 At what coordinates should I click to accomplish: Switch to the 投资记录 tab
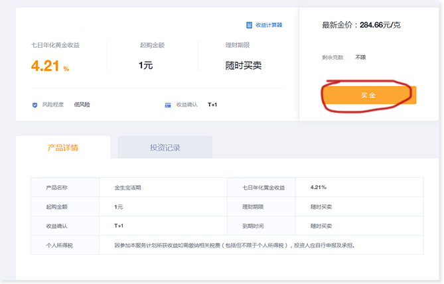[x=165, y=147]
